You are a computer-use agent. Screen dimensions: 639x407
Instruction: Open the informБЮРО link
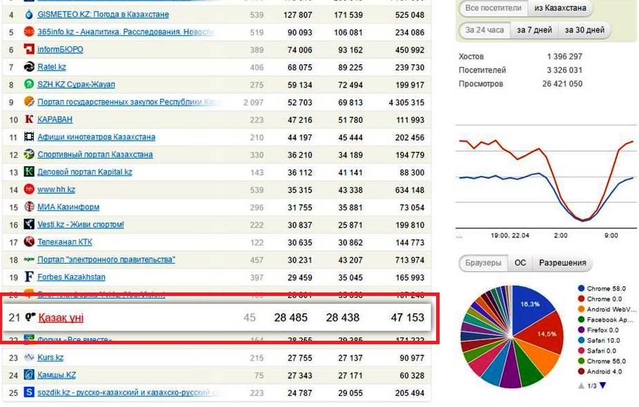60,49
